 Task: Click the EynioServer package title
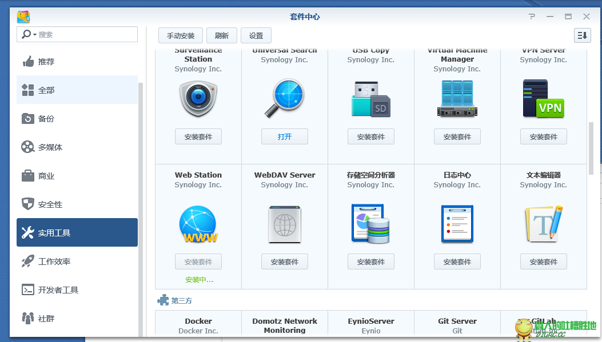(371, 321)
